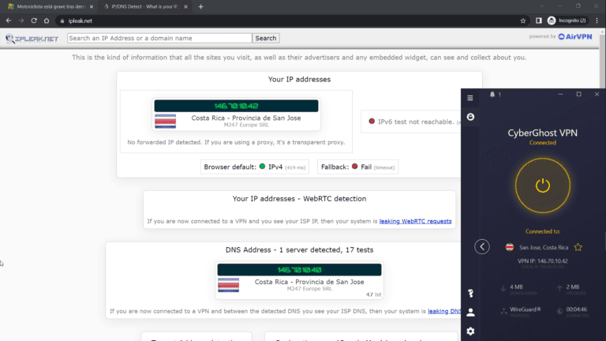The image size is (606, 341).
Task: Select the IP/DNS Detect tab
Action: click(x=145, y=6)
